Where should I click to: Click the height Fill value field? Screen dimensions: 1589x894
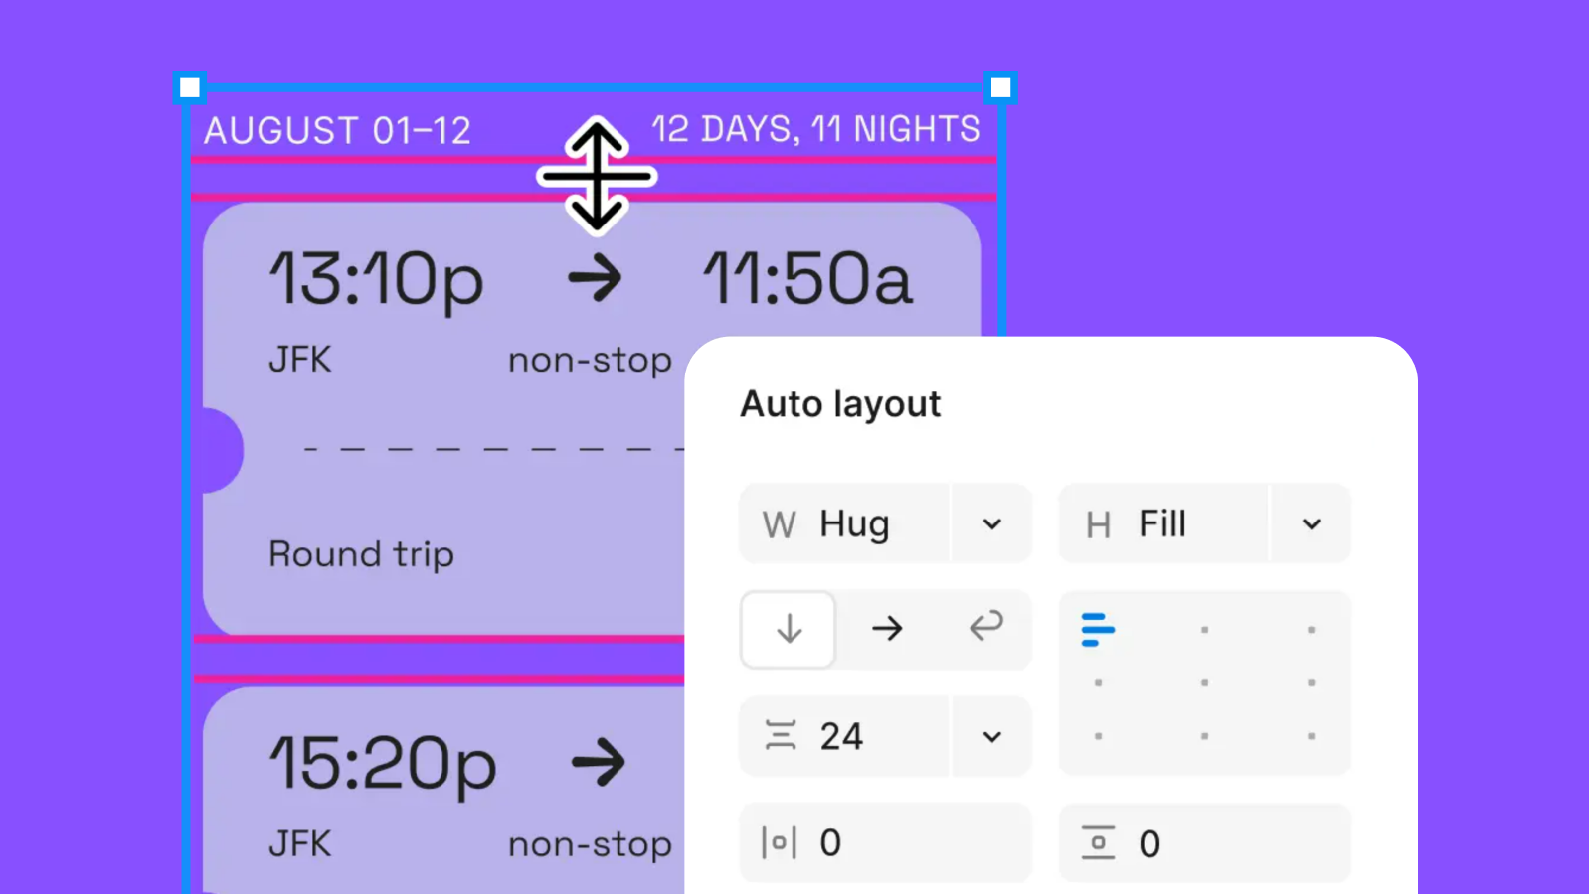tap(1161, 524)
